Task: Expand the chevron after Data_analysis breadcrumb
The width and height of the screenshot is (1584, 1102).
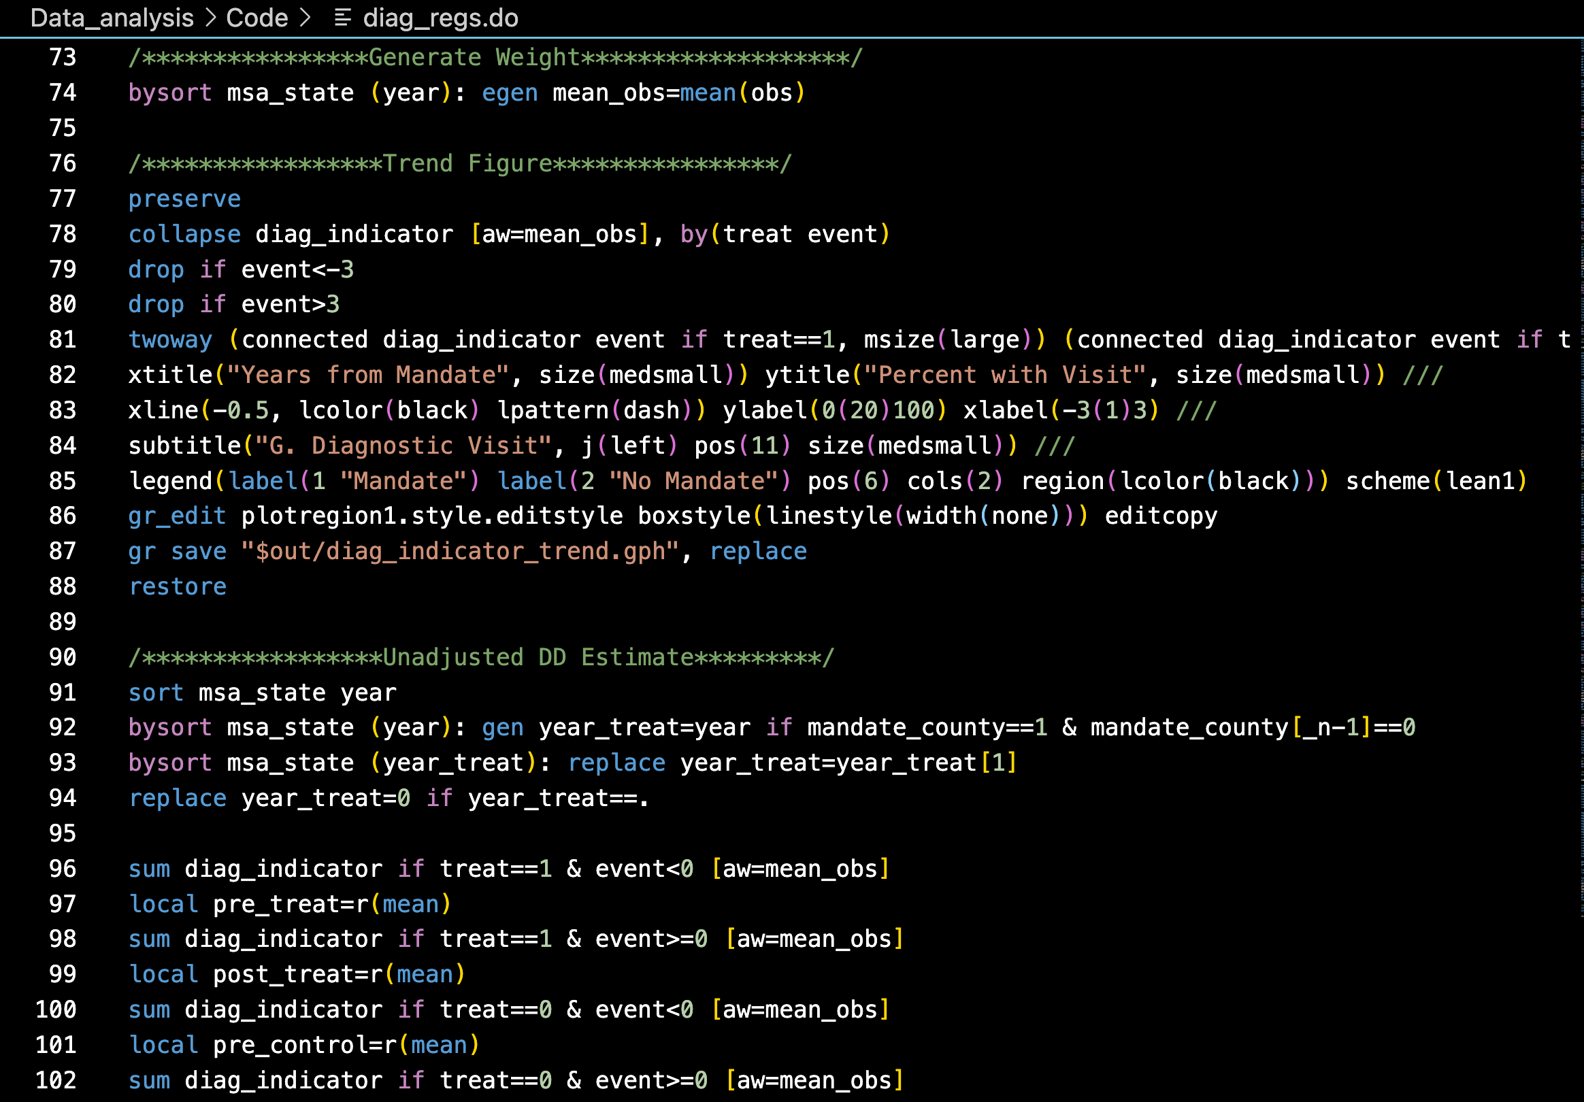Action: 210,18
